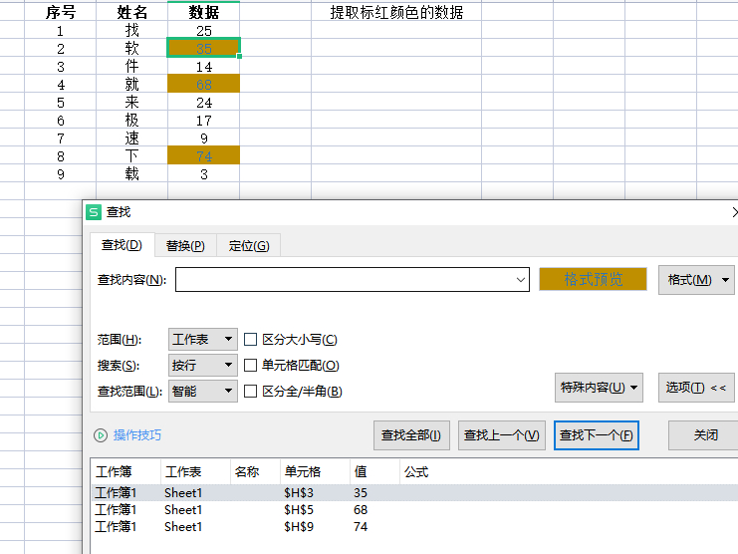
Task: Click the cell 提取标红颜色的数据
Action: [396, 12]
